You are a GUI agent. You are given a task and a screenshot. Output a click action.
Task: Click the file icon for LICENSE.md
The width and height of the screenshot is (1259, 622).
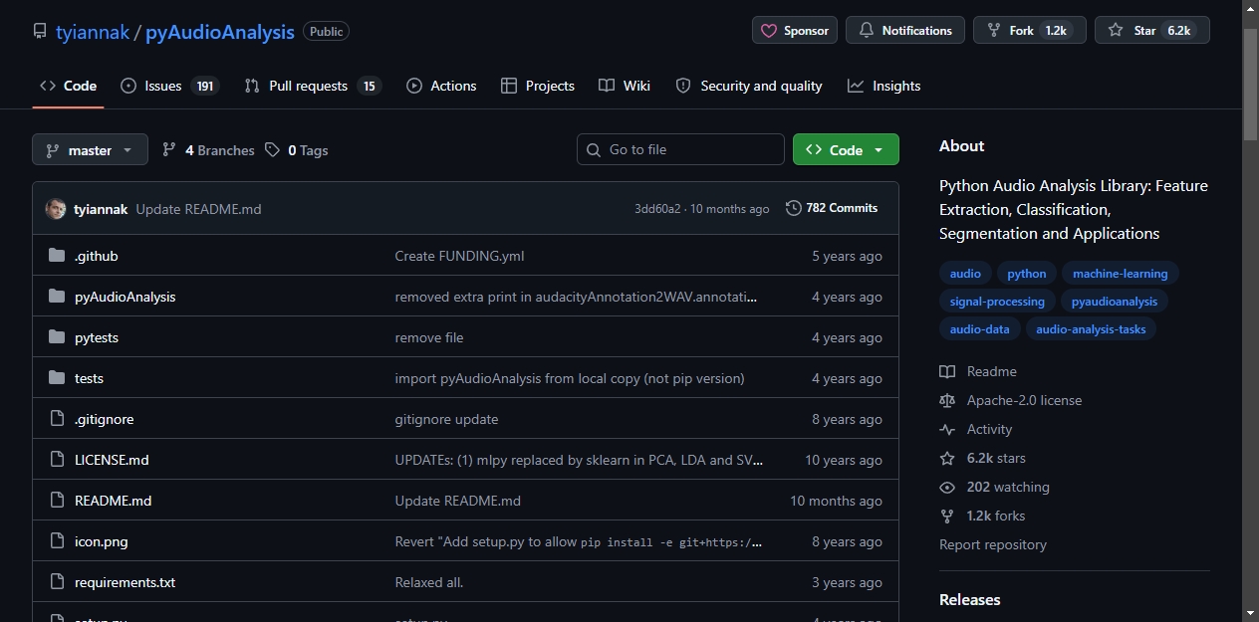pyautogui.click(x=57, y=460)
